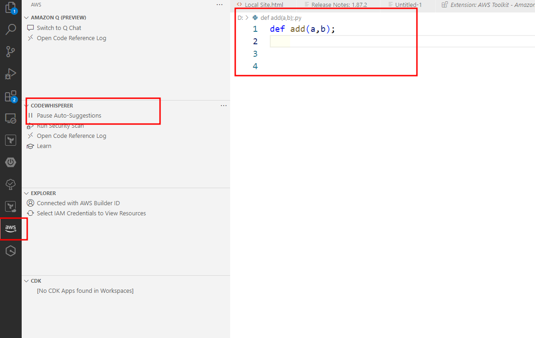Collapse the Amazon Q (Preview) section

26,18
